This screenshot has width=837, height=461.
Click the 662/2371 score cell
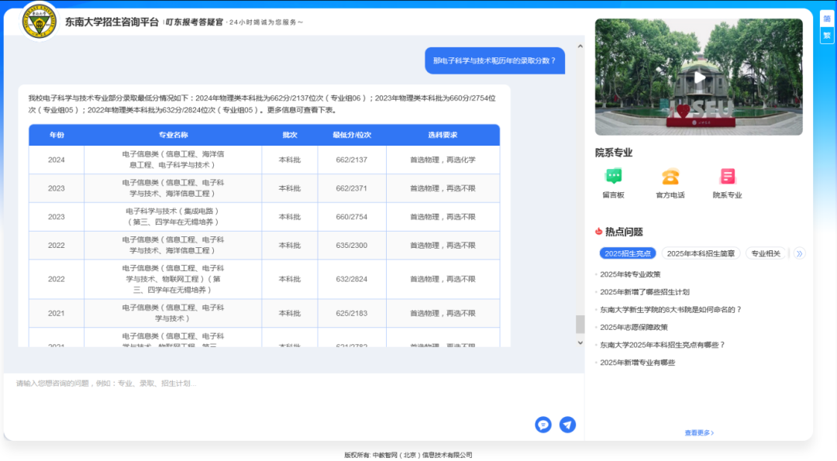(x=352, y=188)
